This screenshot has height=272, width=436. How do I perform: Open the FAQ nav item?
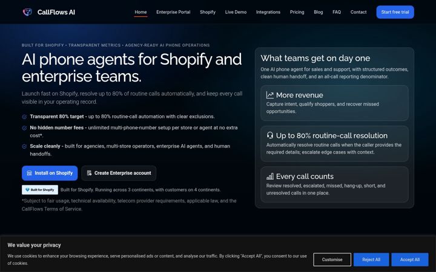pyautogui.click(x=337, y=12)
